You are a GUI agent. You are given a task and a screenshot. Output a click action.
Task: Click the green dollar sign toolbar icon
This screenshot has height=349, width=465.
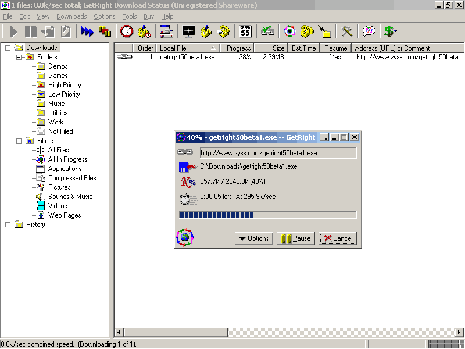coord(389,31)
